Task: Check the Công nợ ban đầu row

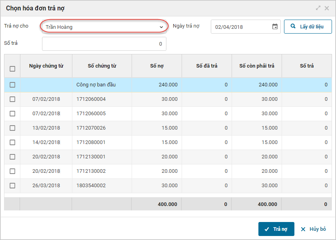Action: [12, 85]
